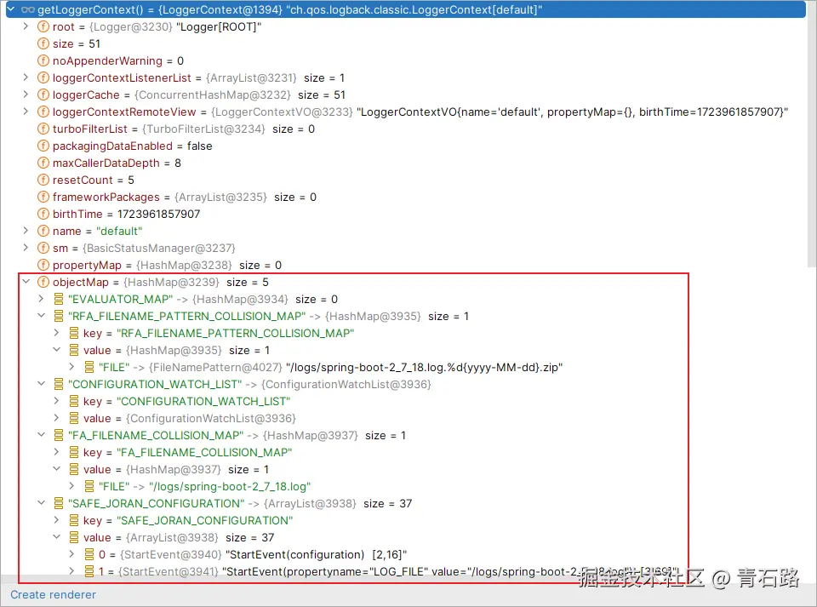The image size is (817, 607).
Task: Expand the loggerContextListenerList node
Action: 25,77
